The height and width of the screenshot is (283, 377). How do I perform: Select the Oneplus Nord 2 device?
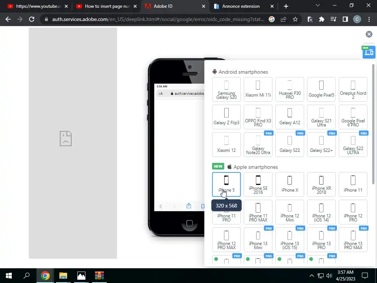coord(353,90)
